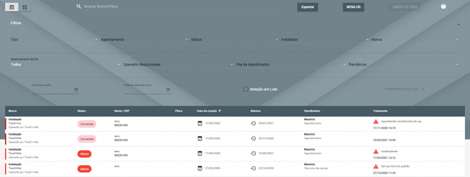The image size is (470, 177).
Task: Click the Filtros section title
Action: (x=16, y=23)
